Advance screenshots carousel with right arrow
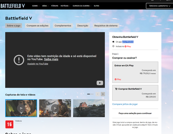The height and width of the screenshot is (134, 173). tap(103, 94)
